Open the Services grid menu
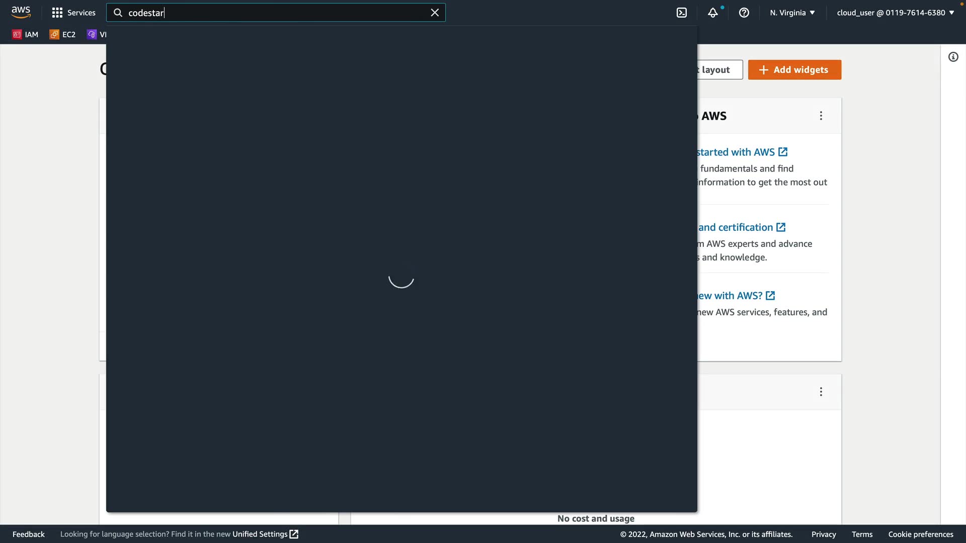This screenshot has width=966, height=543. click(x=73, y=13)
